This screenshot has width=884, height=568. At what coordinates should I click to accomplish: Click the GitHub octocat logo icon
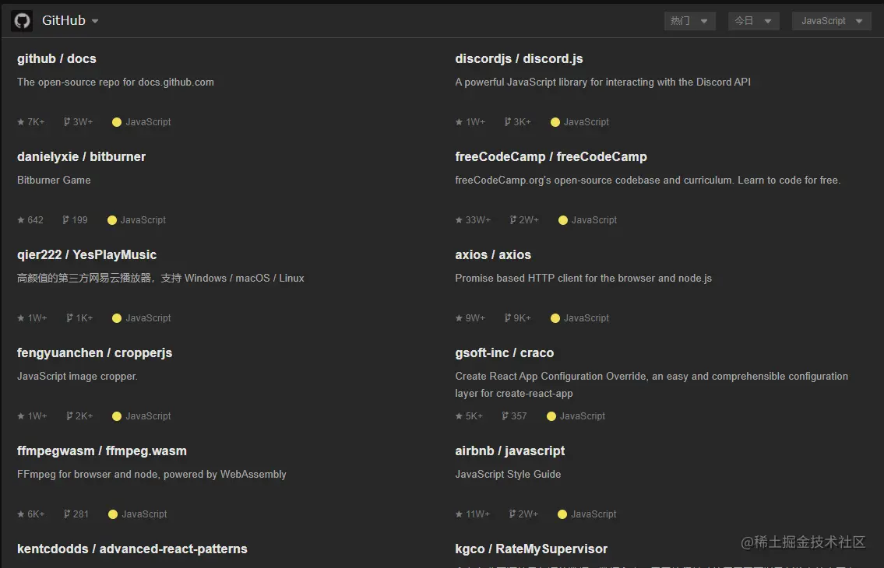22,21
